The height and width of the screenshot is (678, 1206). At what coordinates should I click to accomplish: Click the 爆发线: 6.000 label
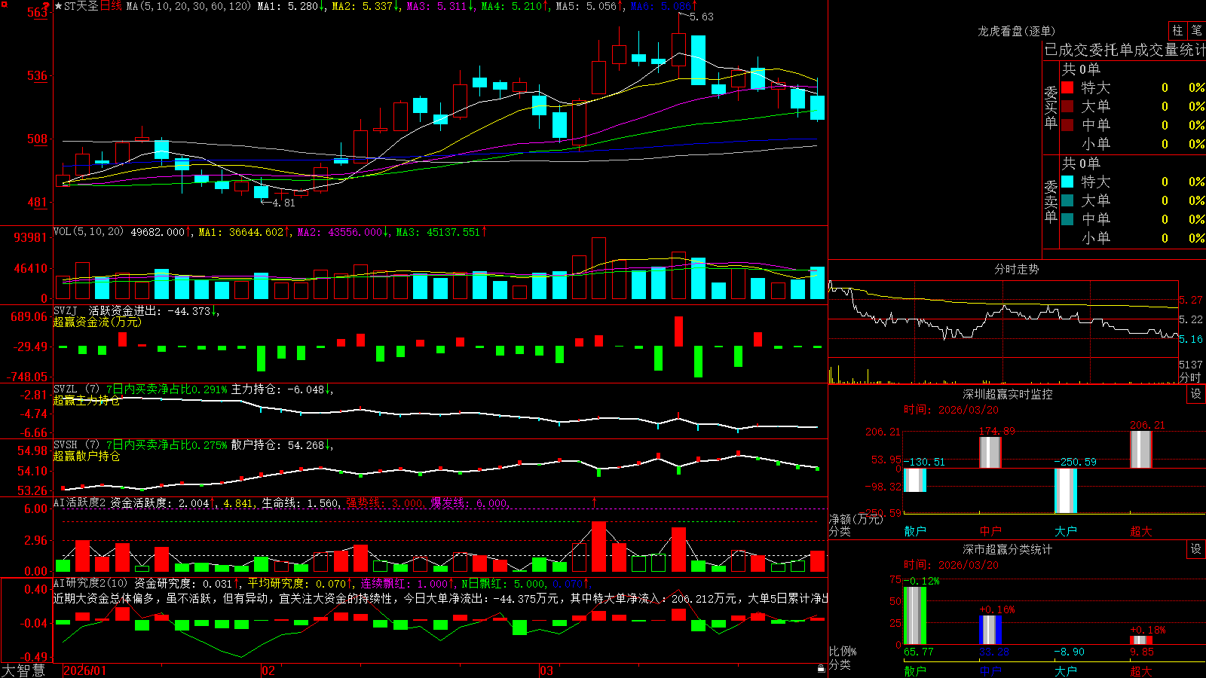click(470, 502)
